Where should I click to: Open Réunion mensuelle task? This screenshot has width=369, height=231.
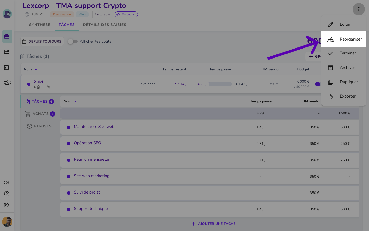91,159
